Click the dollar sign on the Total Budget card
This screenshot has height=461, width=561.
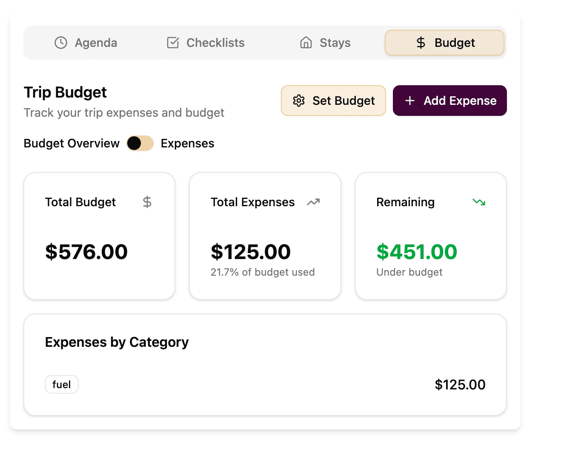(147, 202)
